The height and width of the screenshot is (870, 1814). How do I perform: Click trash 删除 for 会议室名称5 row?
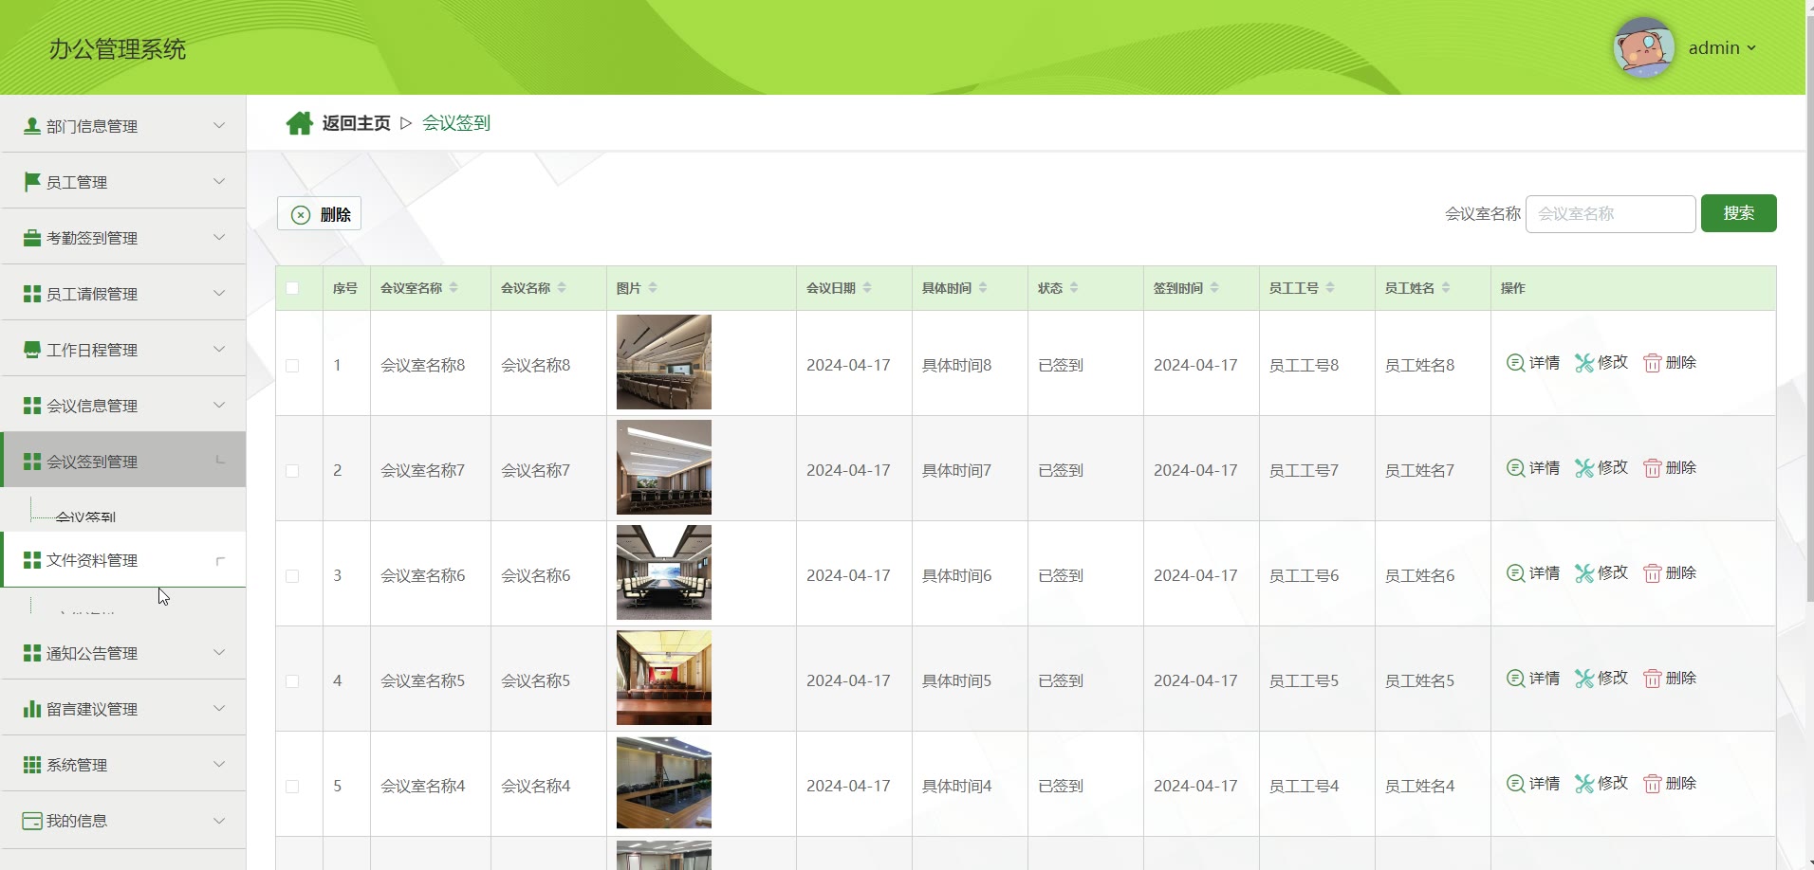click(1670, 679)
